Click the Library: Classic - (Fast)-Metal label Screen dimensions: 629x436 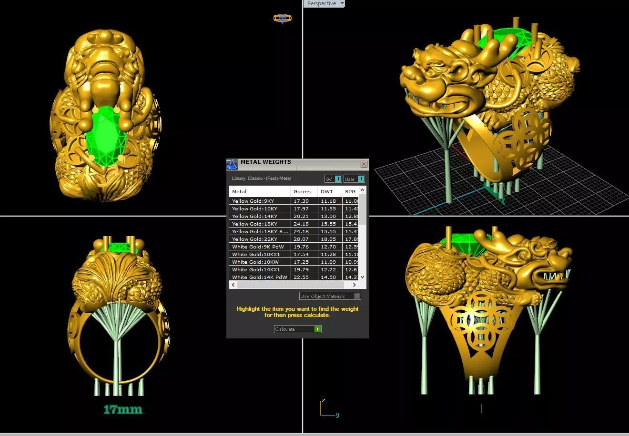[261, 178]
